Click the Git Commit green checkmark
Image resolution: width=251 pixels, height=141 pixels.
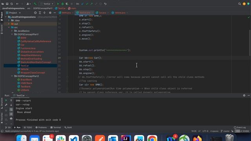click(x=87, y=4)
